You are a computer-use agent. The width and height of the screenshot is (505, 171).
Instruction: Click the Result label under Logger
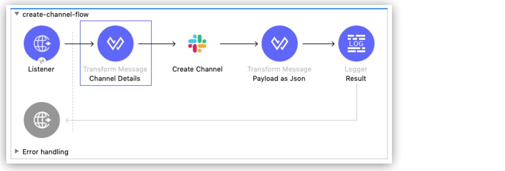point(356,78)
